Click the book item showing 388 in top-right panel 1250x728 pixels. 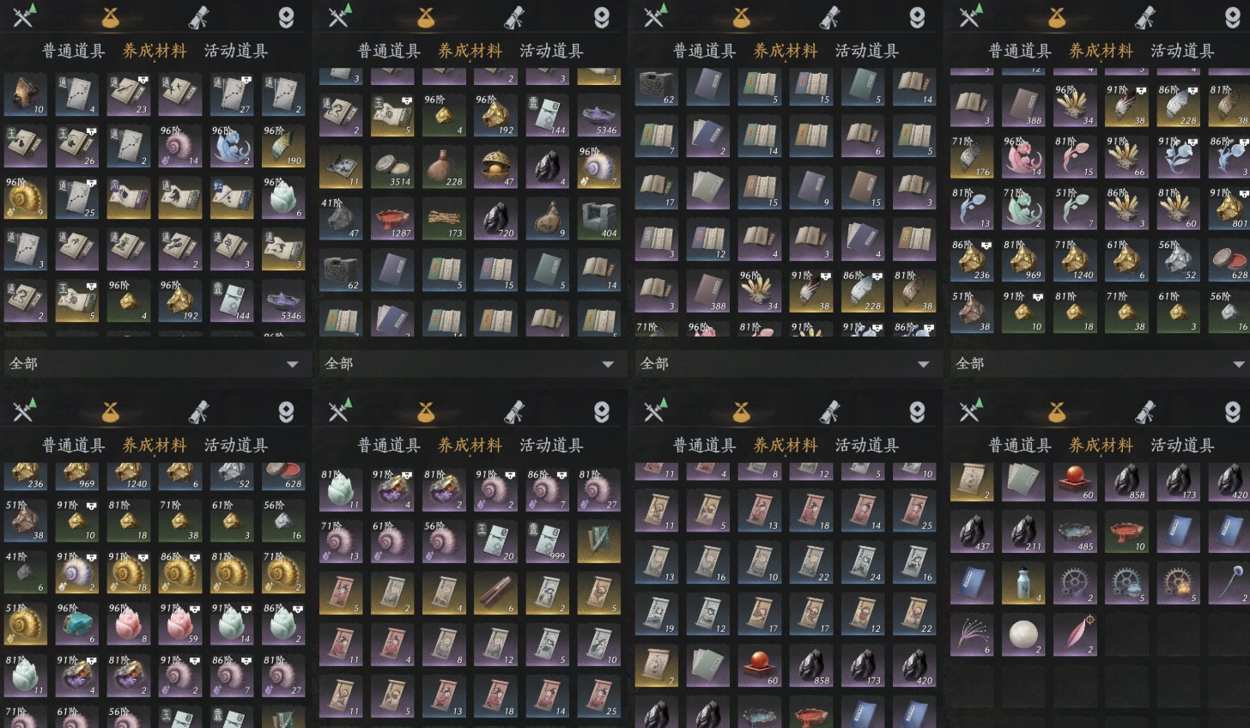pos(1023,106)
